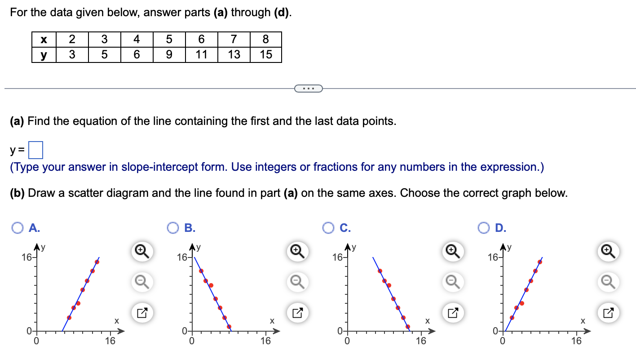Open graph C enlarged view
Viewport: 636px width, 364px height.
point(452,312)
